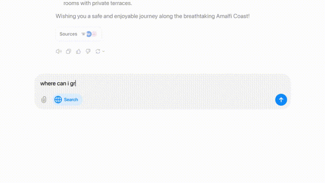The image size is (325, 183).
Task: Click the empty space in the message composer
Action: coord(176,83)
